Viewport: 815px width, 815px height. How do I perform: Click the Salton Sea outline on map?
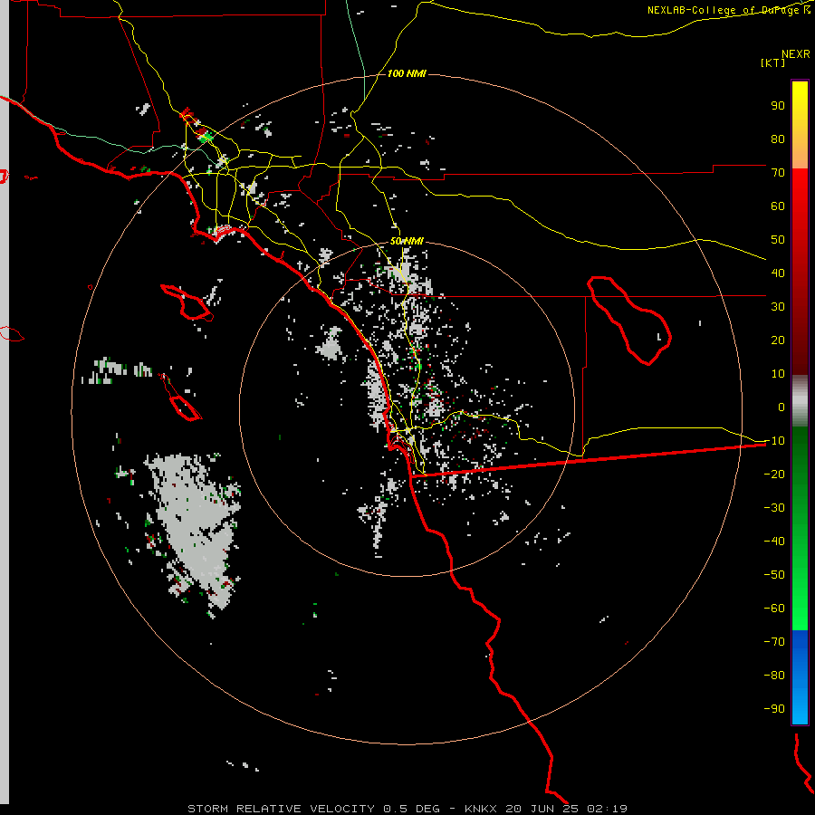(629, 321)
